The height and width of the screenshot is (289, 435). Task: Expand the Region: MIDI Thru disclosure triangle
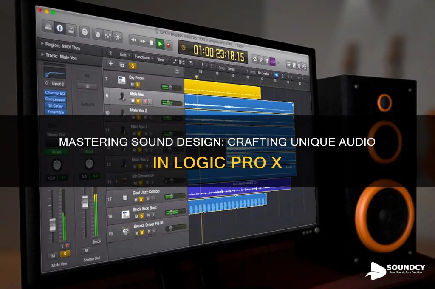pos(42,43)
